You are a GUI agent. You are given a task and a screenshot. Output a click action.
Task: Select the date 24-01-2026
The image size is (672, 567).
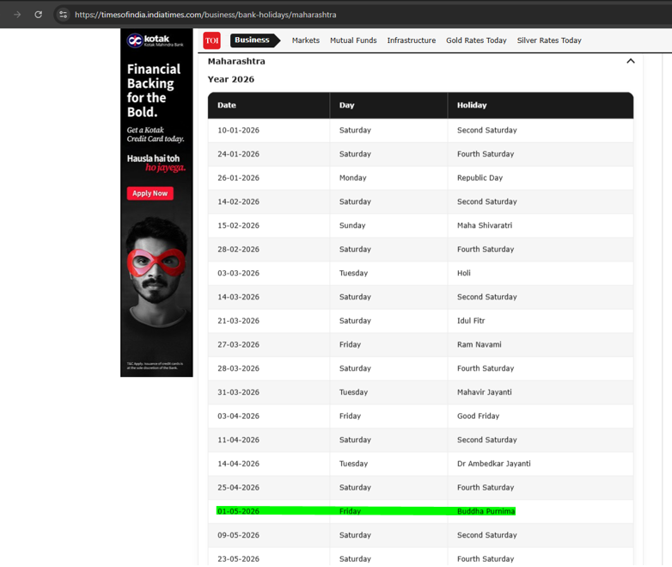pos(238,154)
